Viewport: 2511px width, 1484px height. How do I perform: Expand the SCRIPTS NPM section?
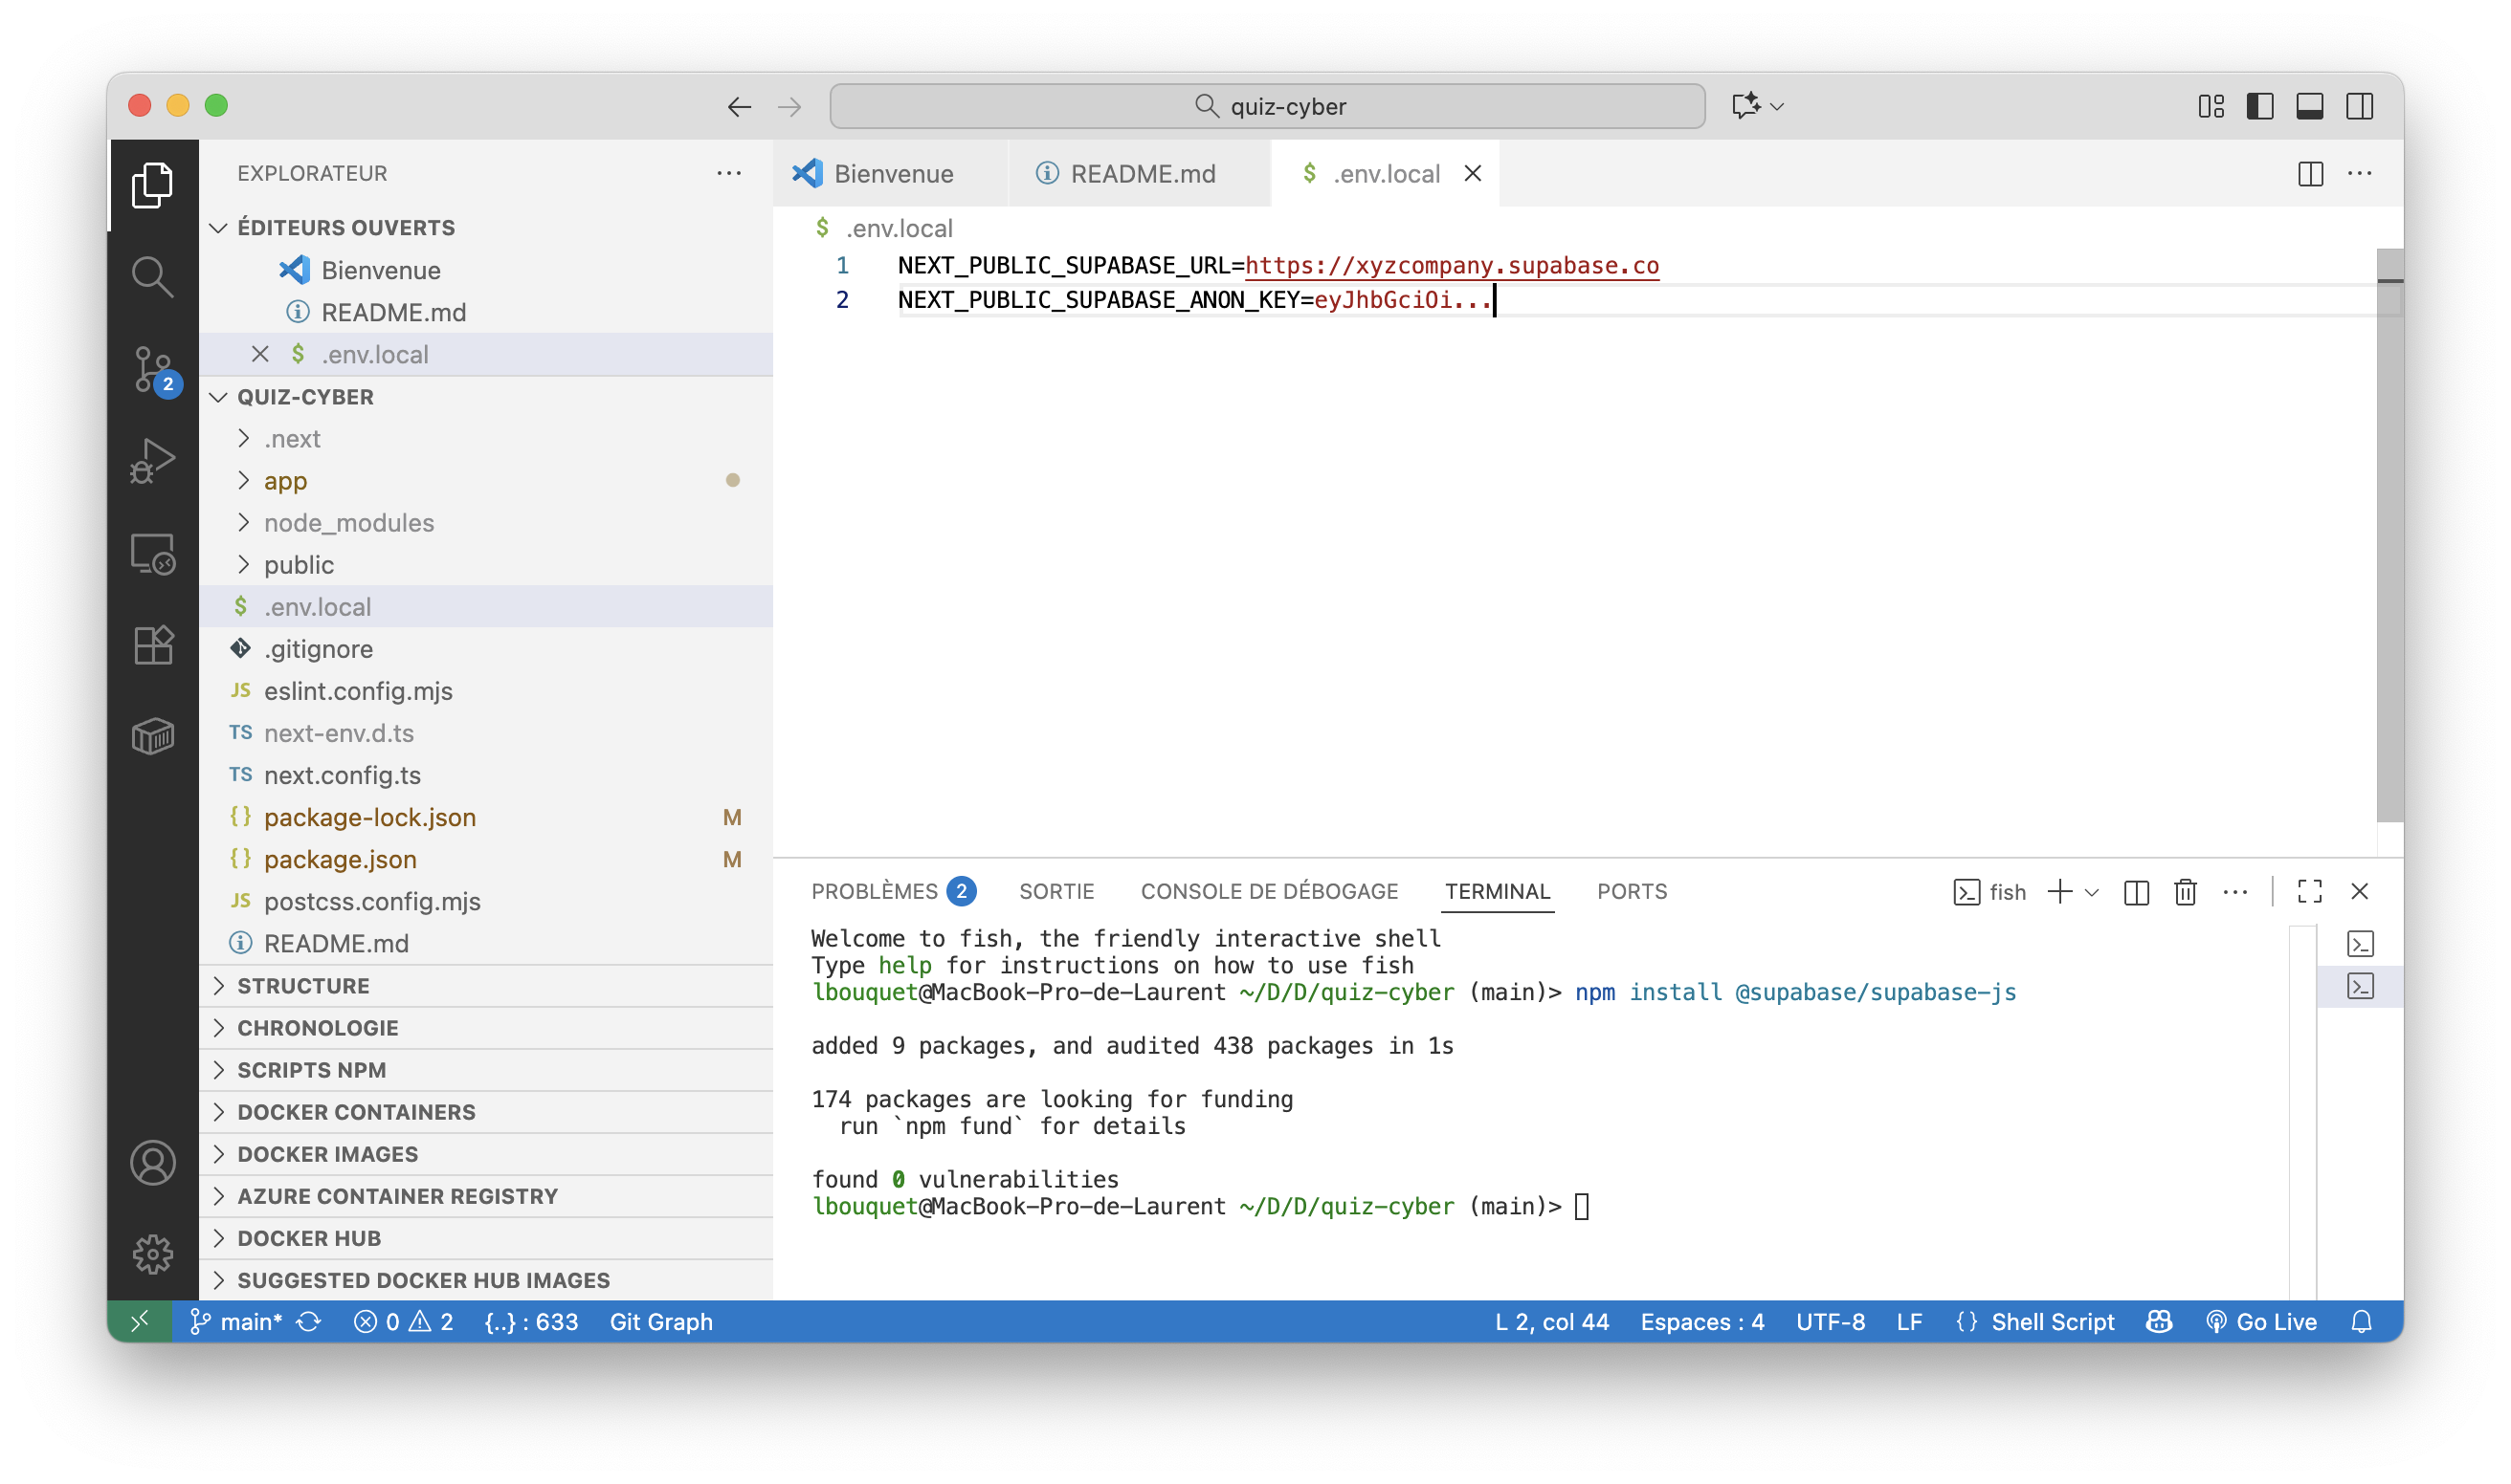click(311, 1070)
